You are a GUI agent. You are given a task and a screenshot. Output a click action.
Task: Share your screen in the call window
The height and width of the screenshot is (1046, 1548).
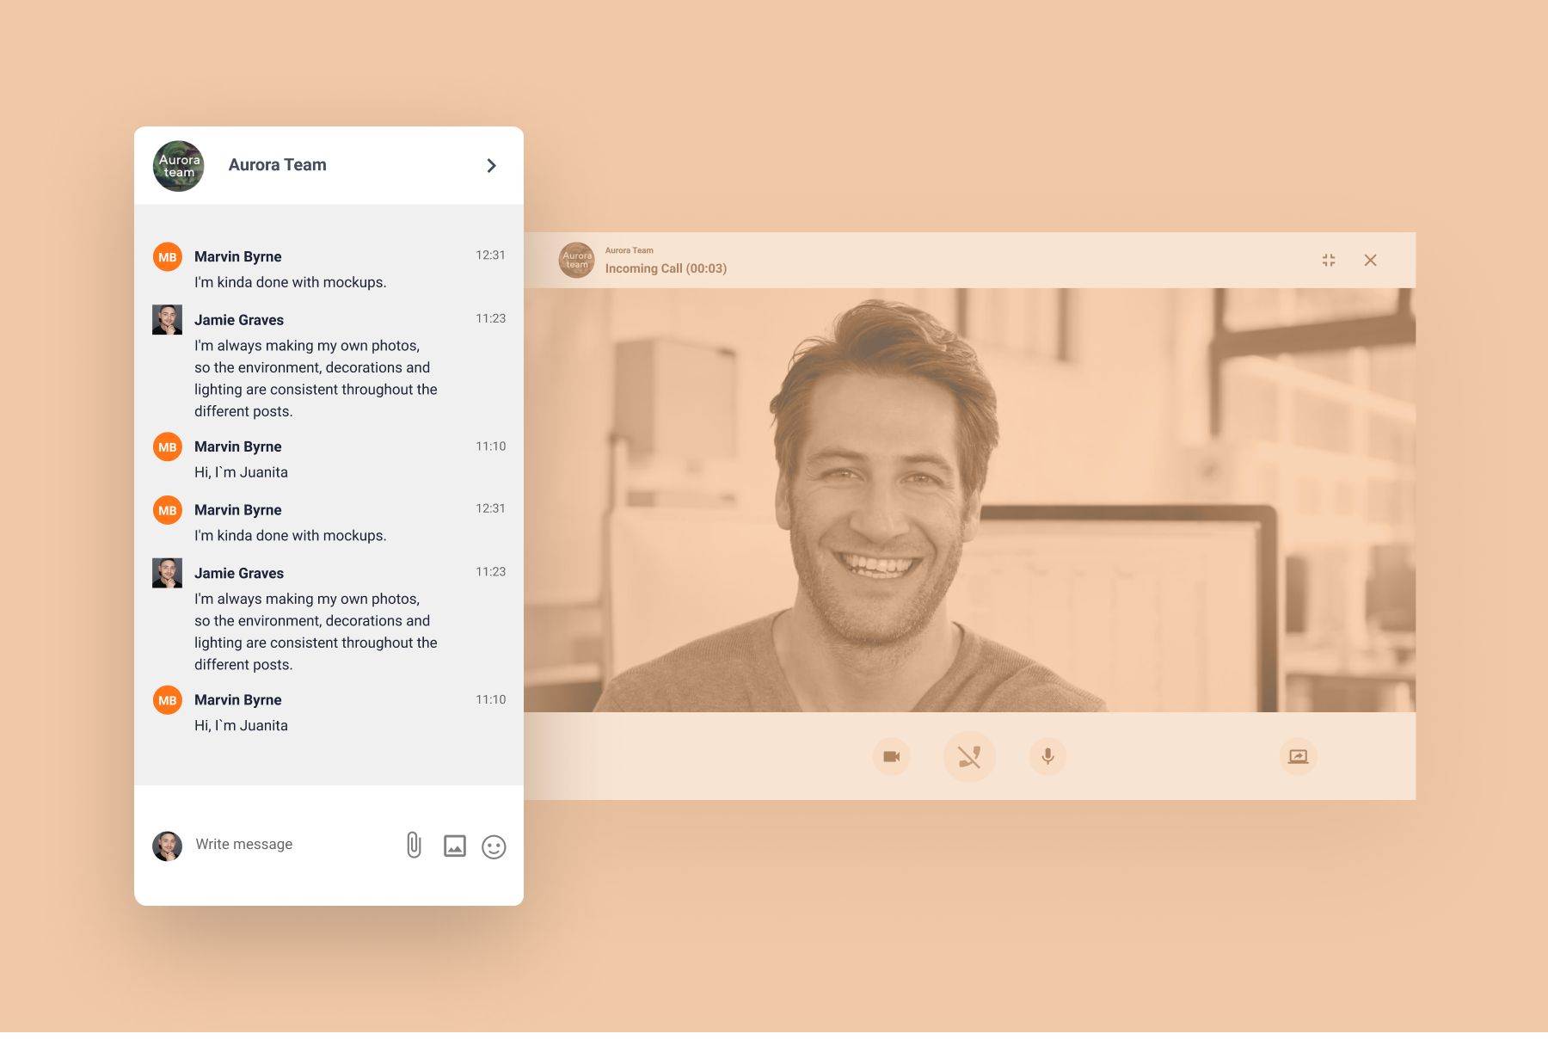(1299, 757)
